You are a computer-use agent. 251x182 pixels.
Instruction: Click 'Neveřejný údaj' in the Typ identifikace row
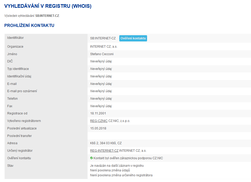(x=101, y=69)
